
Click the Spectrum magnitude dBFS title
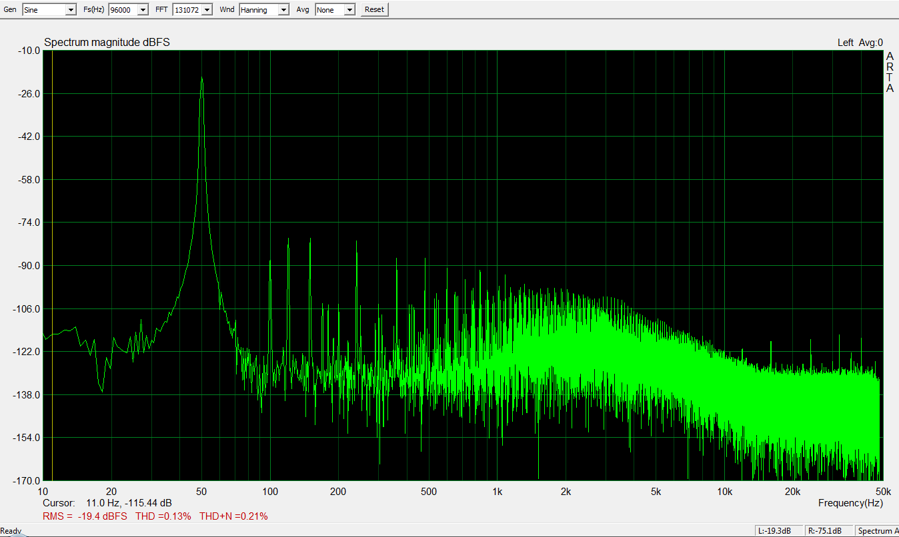(x=107, y=43)
